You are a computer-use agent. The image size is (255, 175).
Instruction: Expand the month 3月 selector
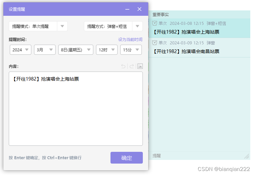tap(45, 50)
